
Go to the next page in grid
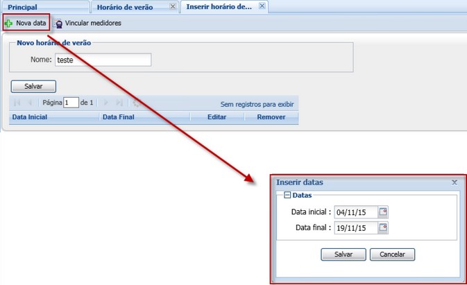(106, 103)
